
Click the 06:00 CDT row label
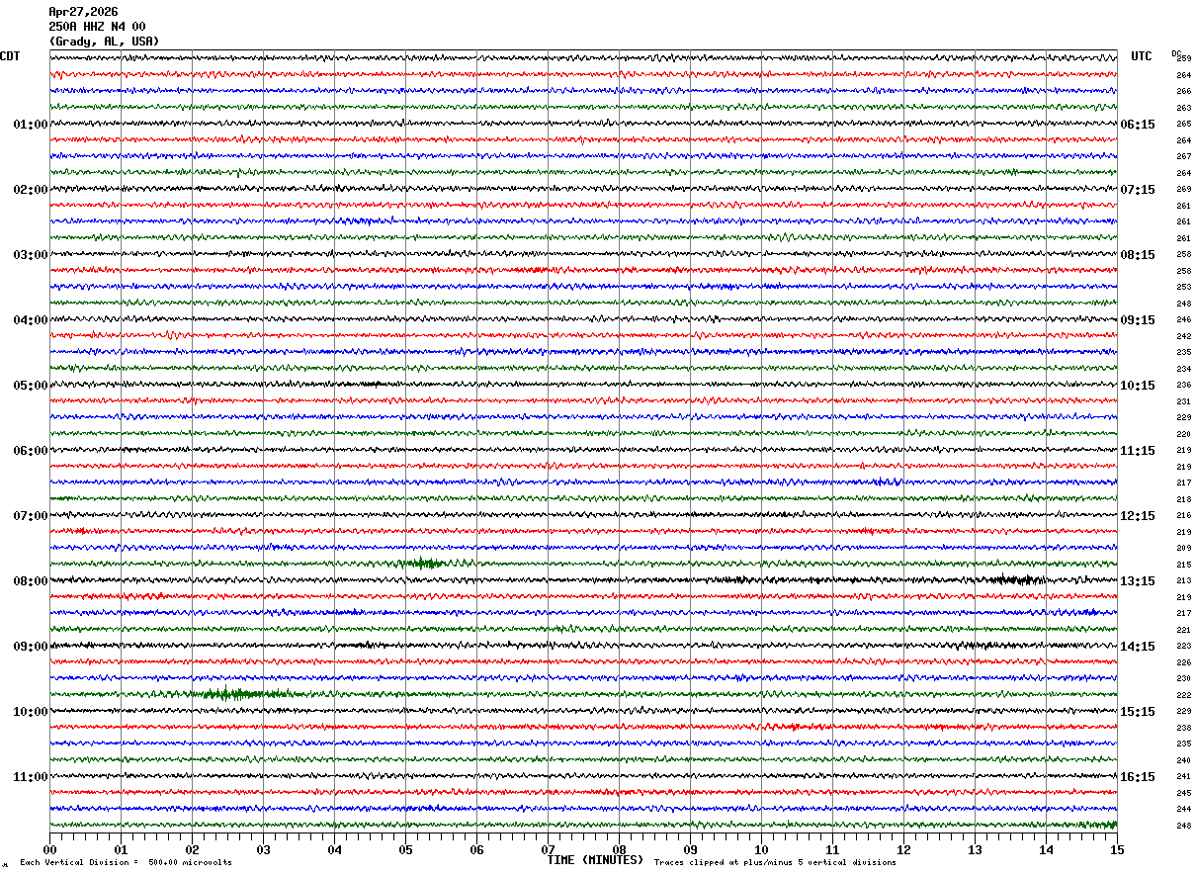[x=31, y=451]
